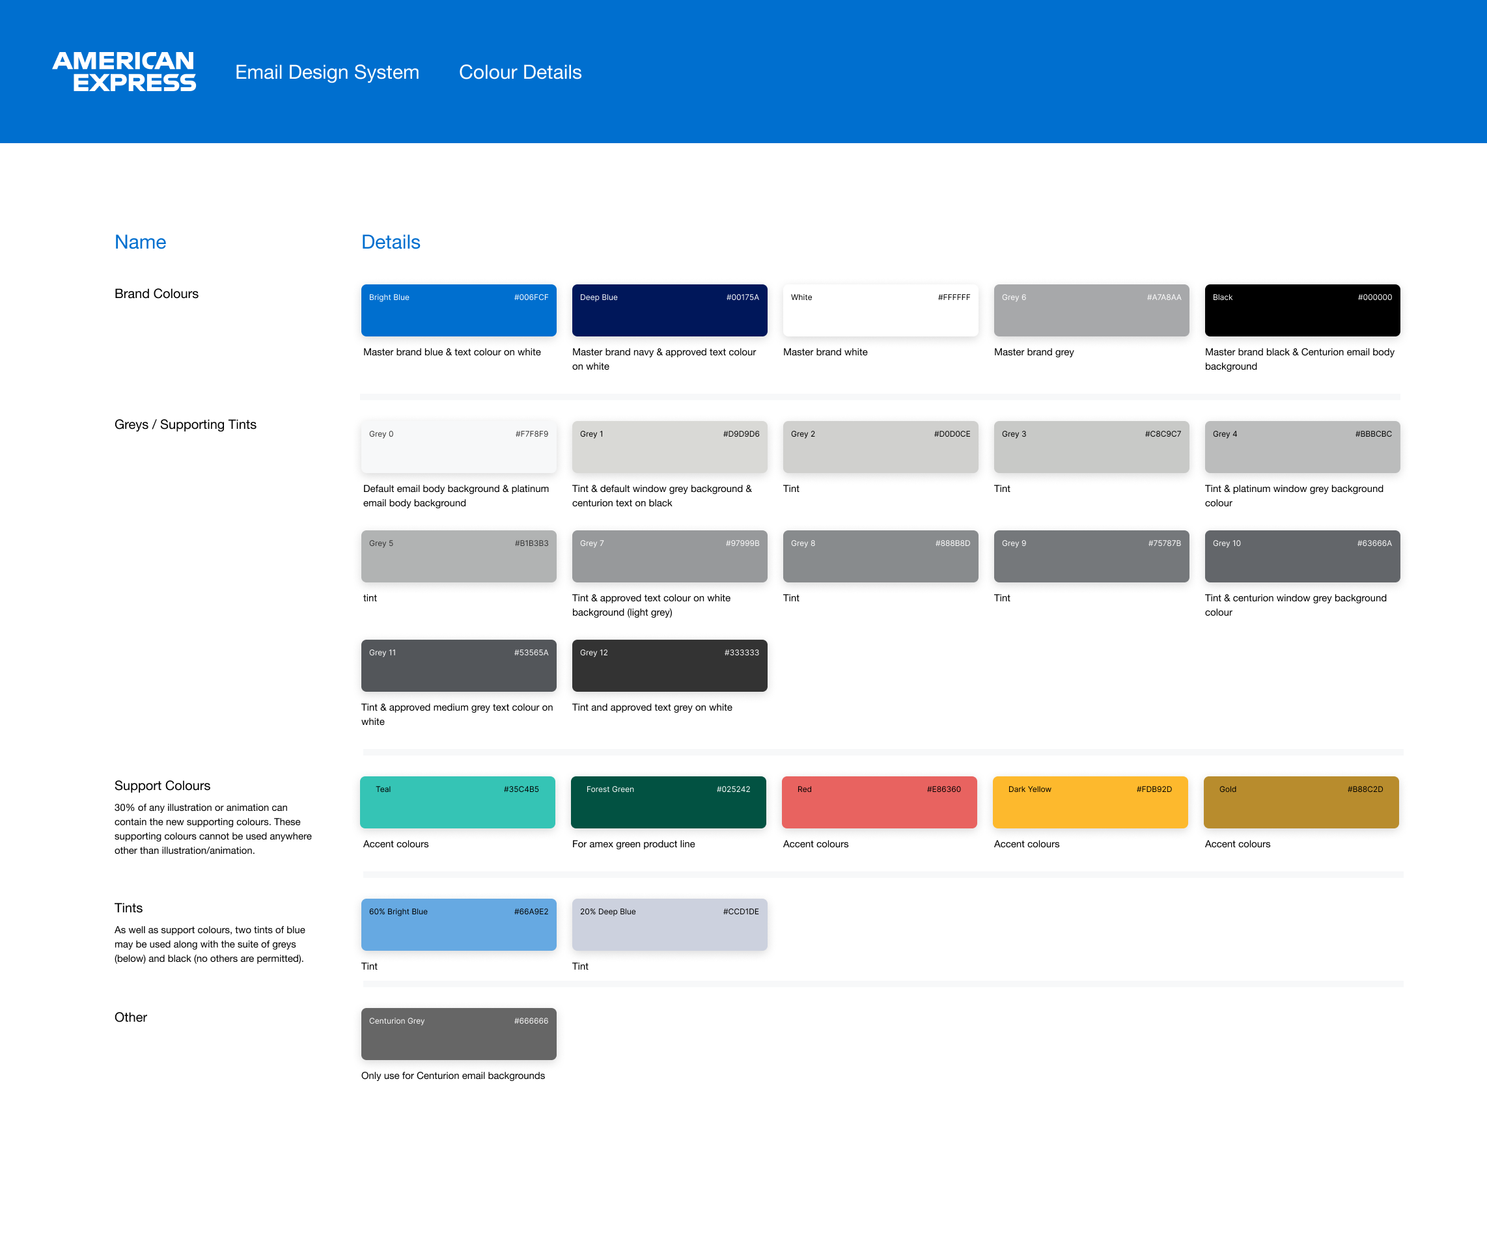
Task: Click 'Tint' caption under Grey 2
Action: point(791,488)
